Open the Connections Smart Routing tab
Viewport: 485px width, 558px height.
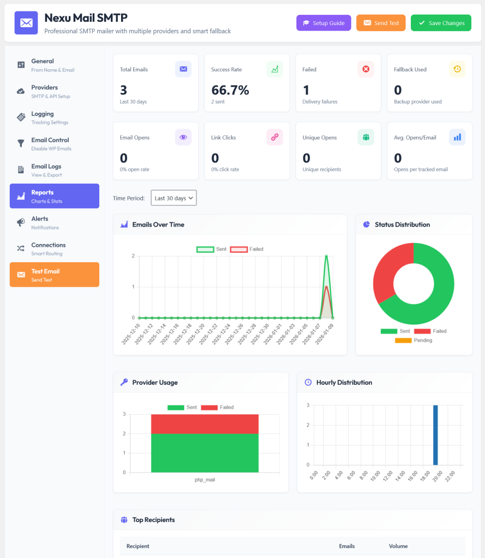pos(54,248)
